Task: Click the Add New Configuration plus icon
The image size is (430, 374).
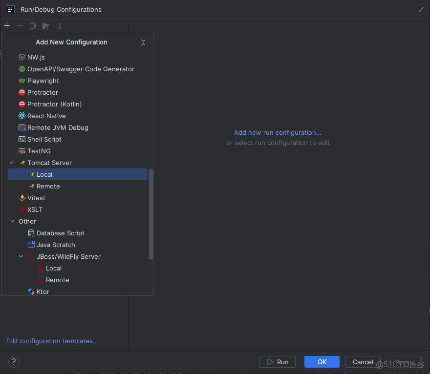Action: click(7, 26)
